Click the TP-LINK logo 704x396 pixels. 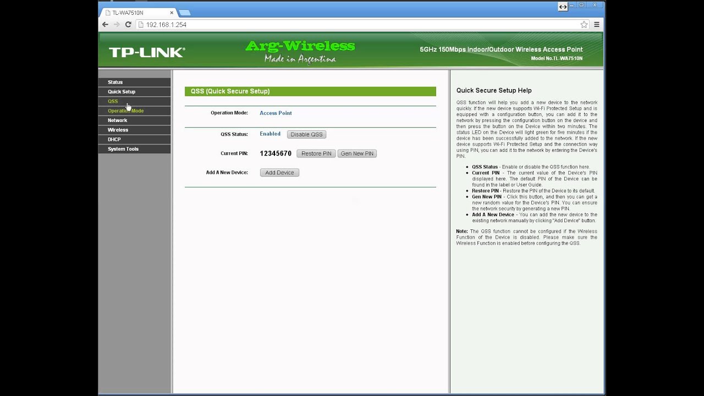click(x=147, y=52)
